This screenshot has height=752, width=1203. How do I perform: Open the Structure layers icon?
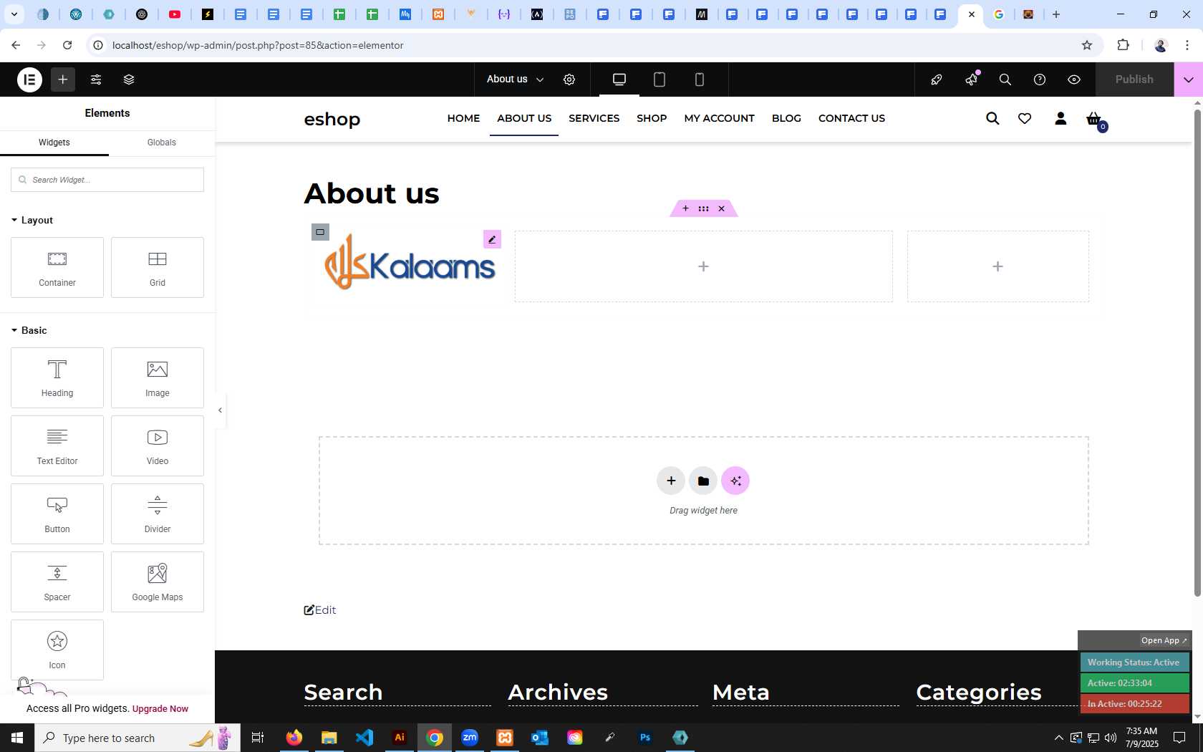pyautogui.click(x=129, y=79)
